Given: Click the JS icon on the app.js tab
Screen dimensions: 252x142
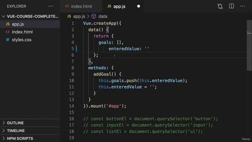Looking at the screenshot, I should 109,6.
